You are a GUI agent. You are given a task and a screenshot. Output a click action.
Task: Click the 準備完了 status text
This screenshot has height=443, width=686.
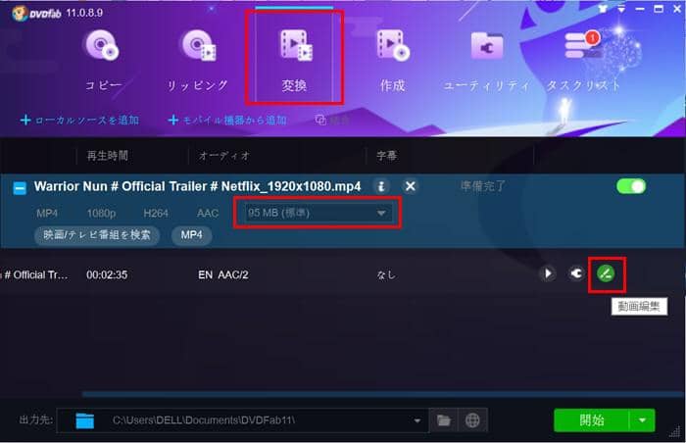pos(482,186)
